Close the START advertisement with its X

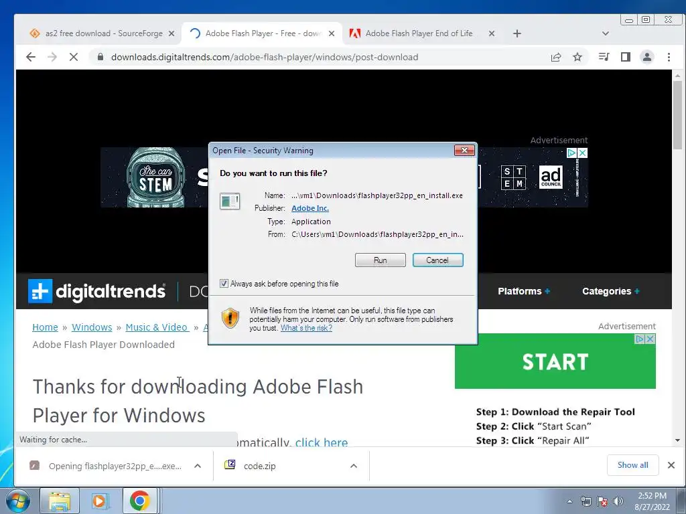coord(650,339)
